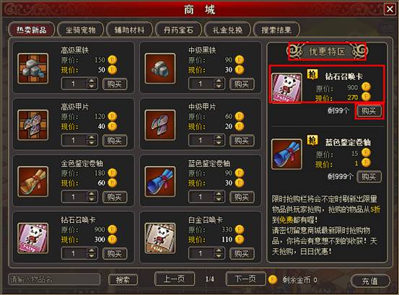Viewport: 399px width, 295px height.
Task: Click the 搜索 search button
Action: pyautogui.click(x=123, y=280)
